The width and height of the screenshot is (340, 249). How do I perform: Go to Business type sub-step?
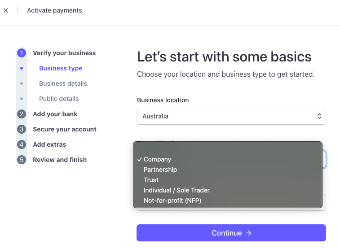click(x=61, y=68)
